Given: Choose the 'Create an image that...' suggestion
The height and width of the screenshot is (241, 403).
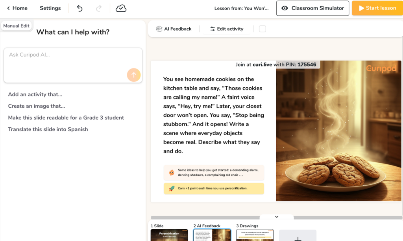Looking at the screenshot, I should (37, 106).
